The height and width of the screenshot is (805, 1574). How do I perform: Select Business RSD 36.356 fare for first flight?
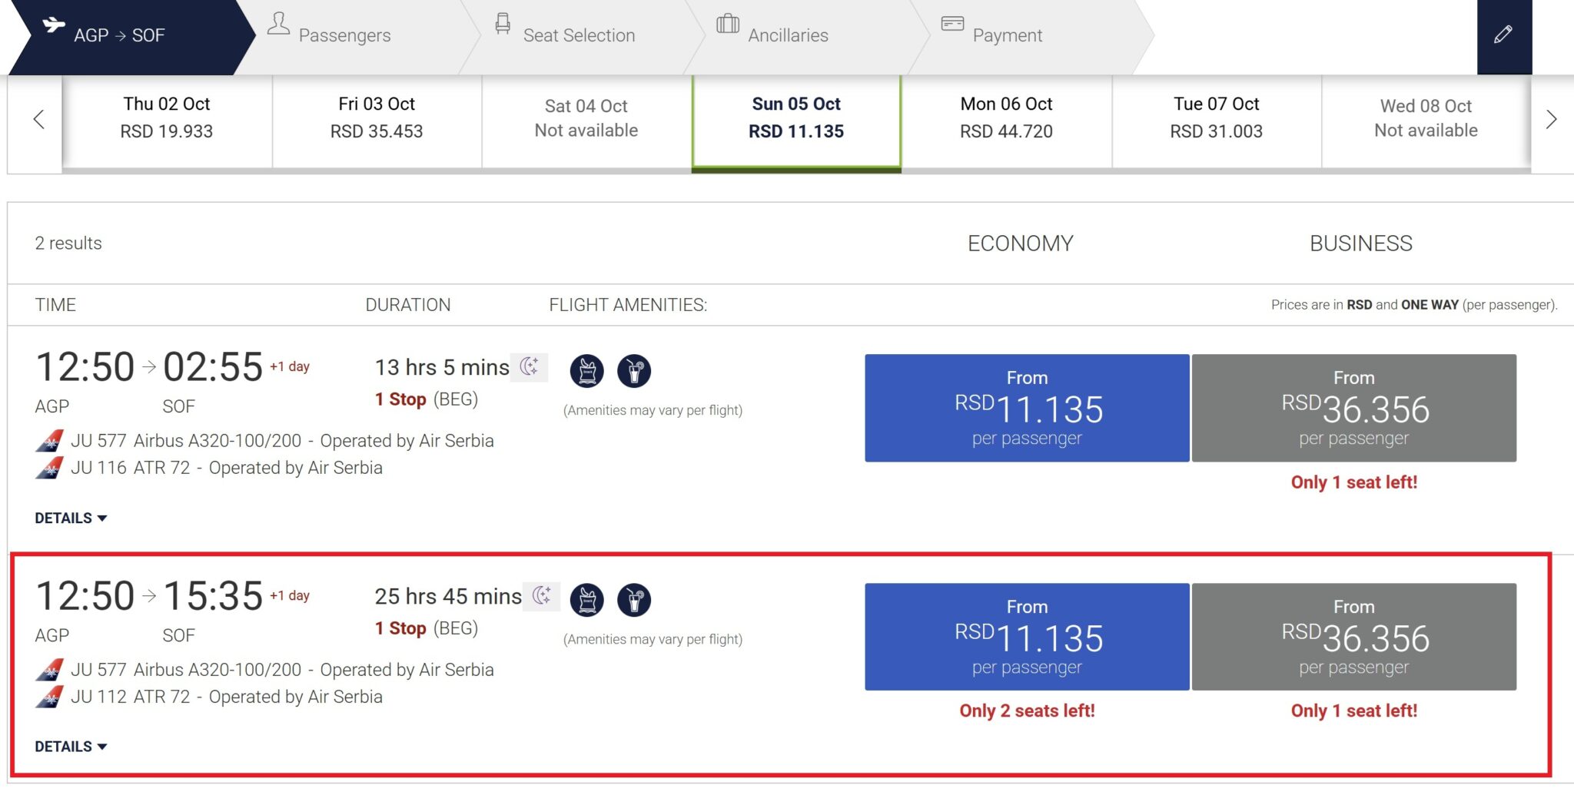point(1353,408)
